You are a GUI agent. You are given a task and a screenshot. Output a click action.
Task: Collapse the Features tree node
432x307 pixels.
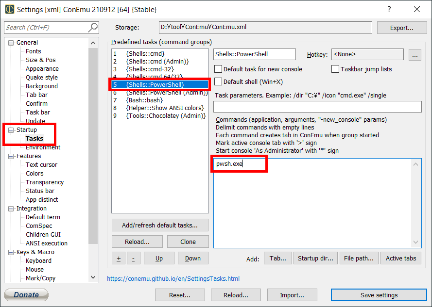coord(11,156)
